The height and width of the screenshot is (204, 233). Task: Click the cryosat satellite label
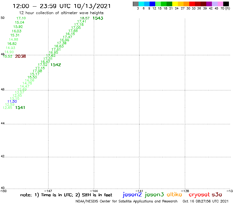pyautogui.click(x=199, y=195)
